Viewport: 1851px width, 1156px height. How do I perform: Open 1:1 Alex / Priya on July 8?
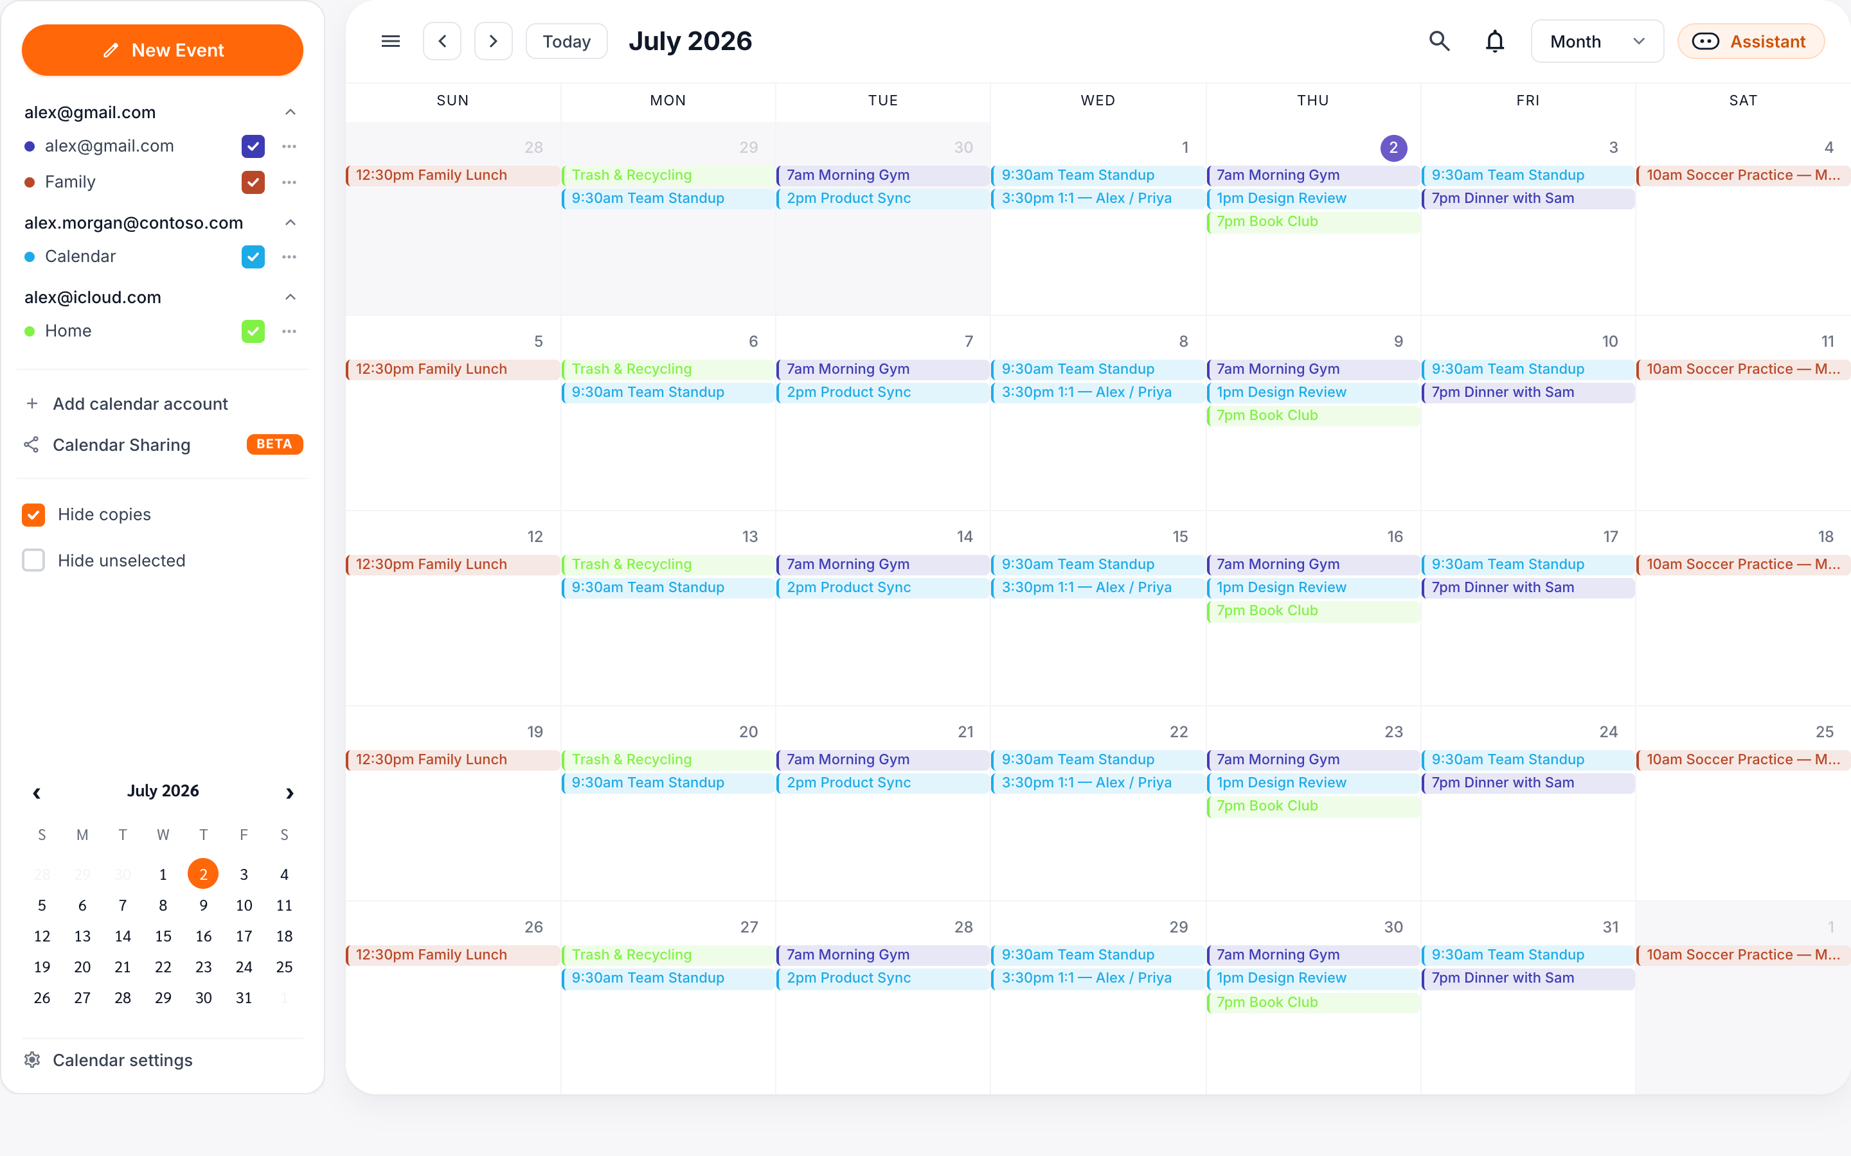coord(1098,392)
